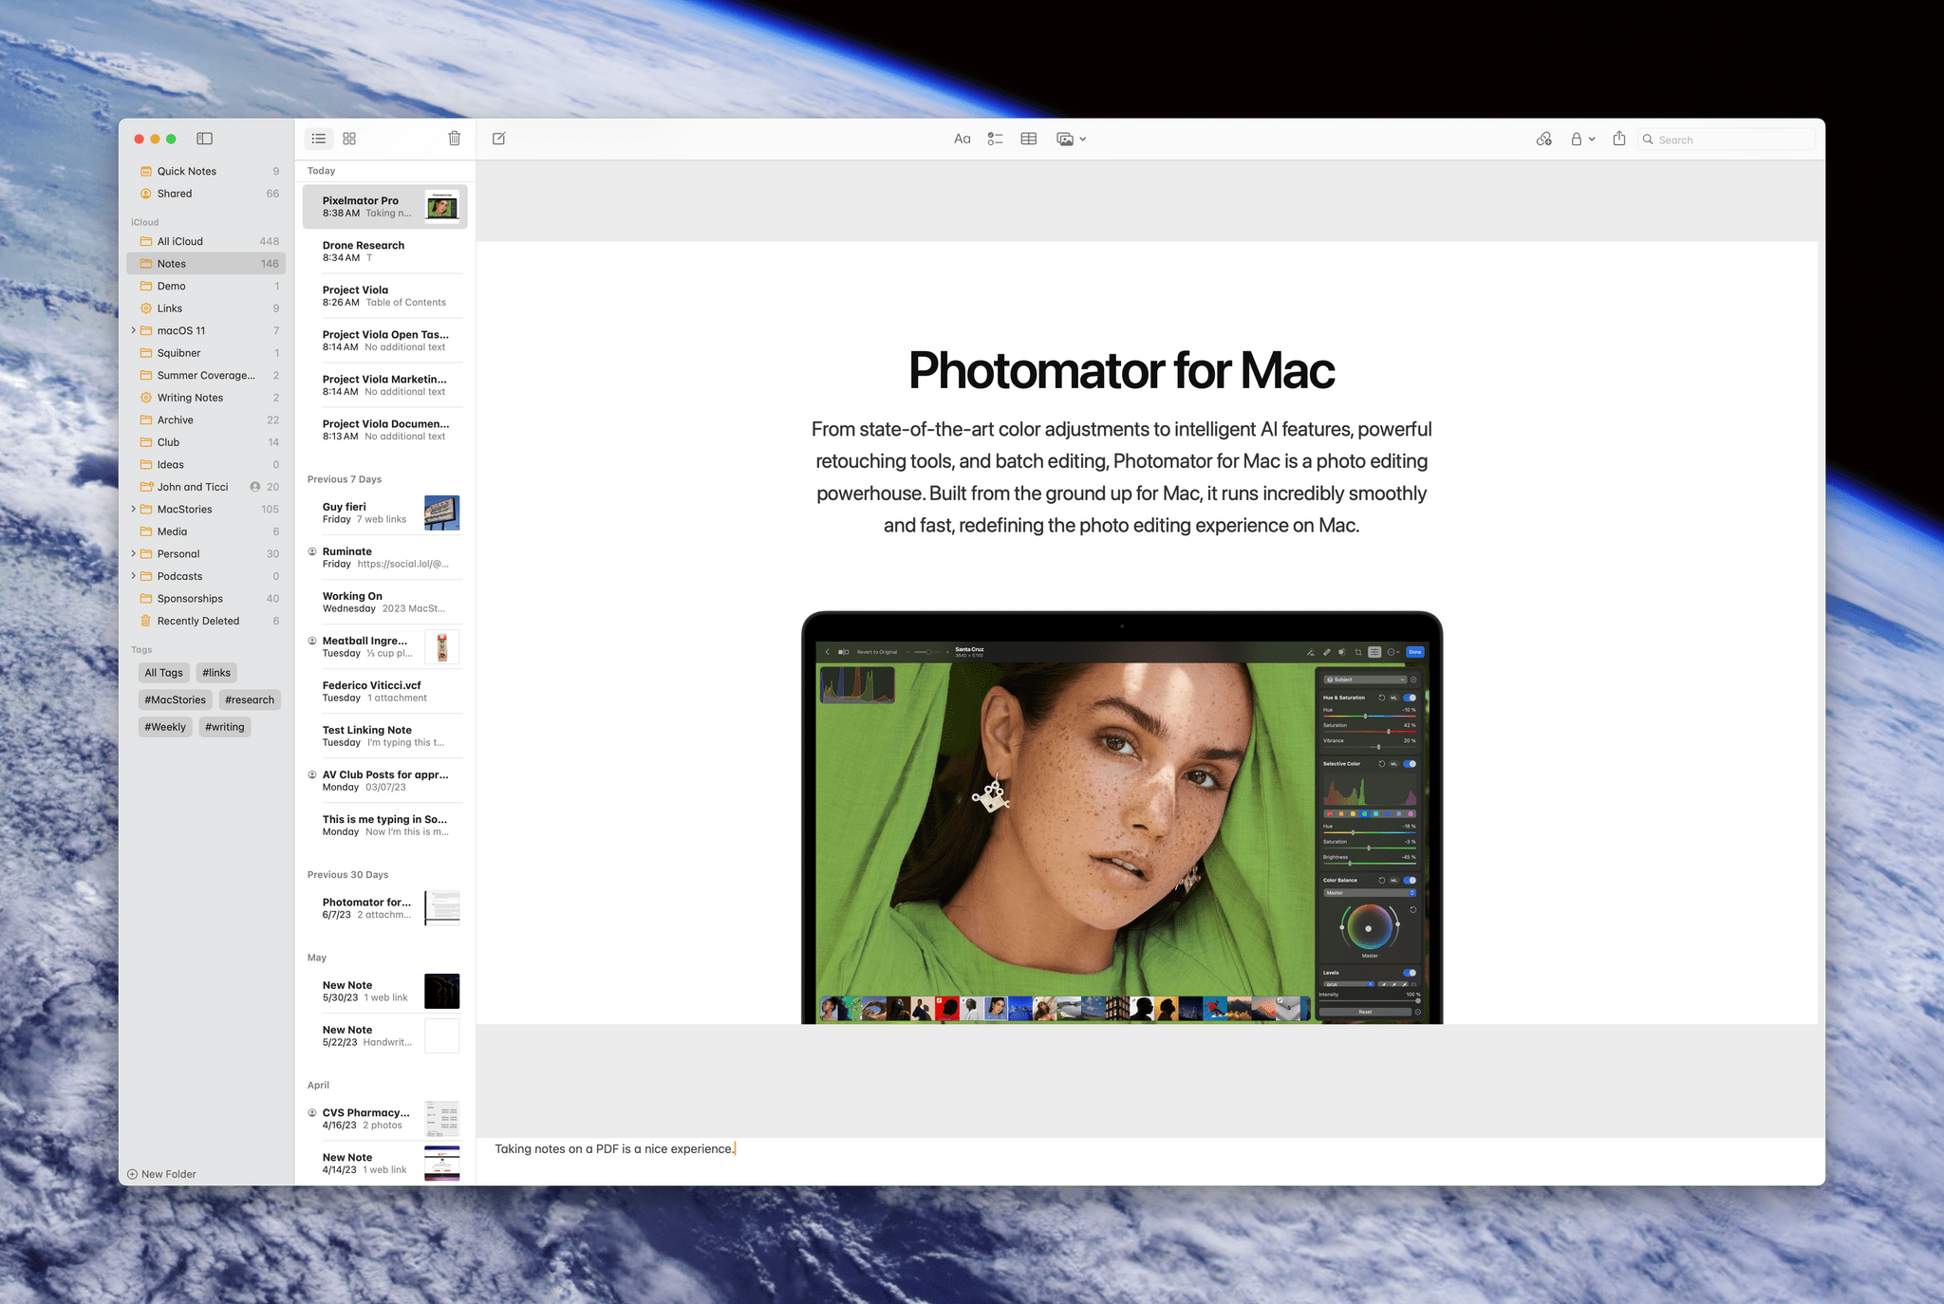1944x1304 pixels.
Task: Click the embedded Photomator PDF laptop image
Action: coord(1122,817)
